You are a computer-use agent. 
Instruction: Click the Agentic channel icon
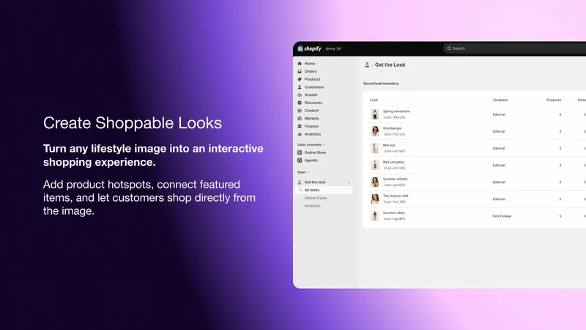click(x=300, y=161)
